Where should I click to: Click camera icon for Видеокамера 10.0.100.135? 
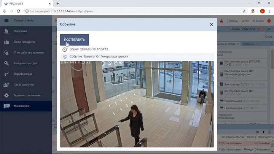(x=221, y=101)
